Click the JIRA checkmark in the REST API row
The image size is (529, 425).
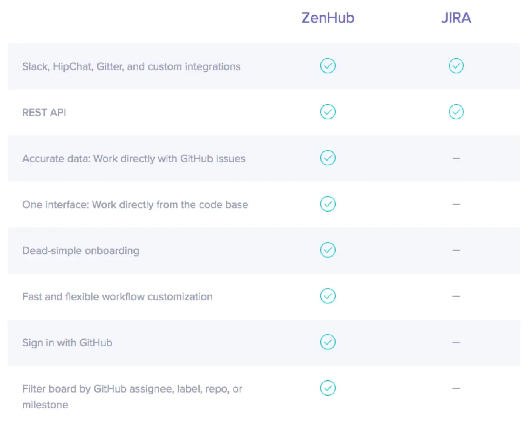456,112
